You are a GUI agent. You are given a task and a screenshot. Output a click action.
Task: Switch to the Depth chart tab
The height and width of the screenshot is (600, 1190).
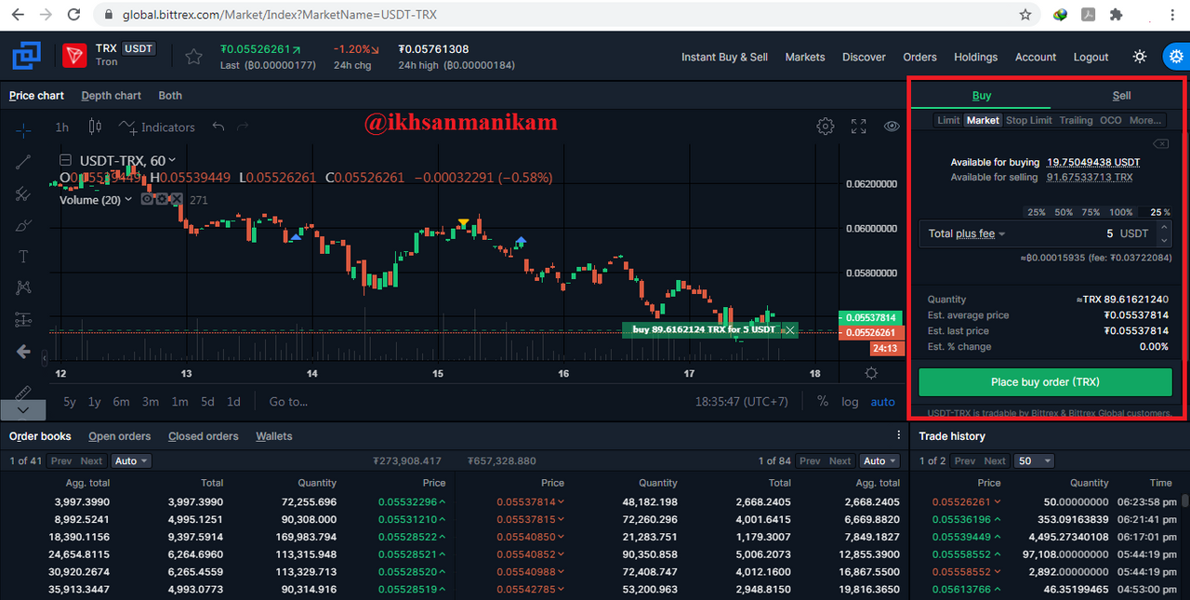(x=112, y=95)
